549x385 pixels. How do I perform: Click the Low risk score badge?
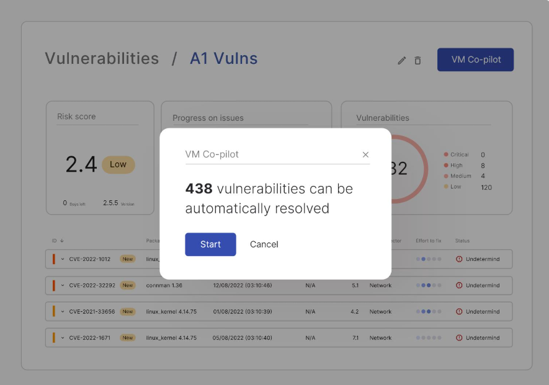(118, 164)
